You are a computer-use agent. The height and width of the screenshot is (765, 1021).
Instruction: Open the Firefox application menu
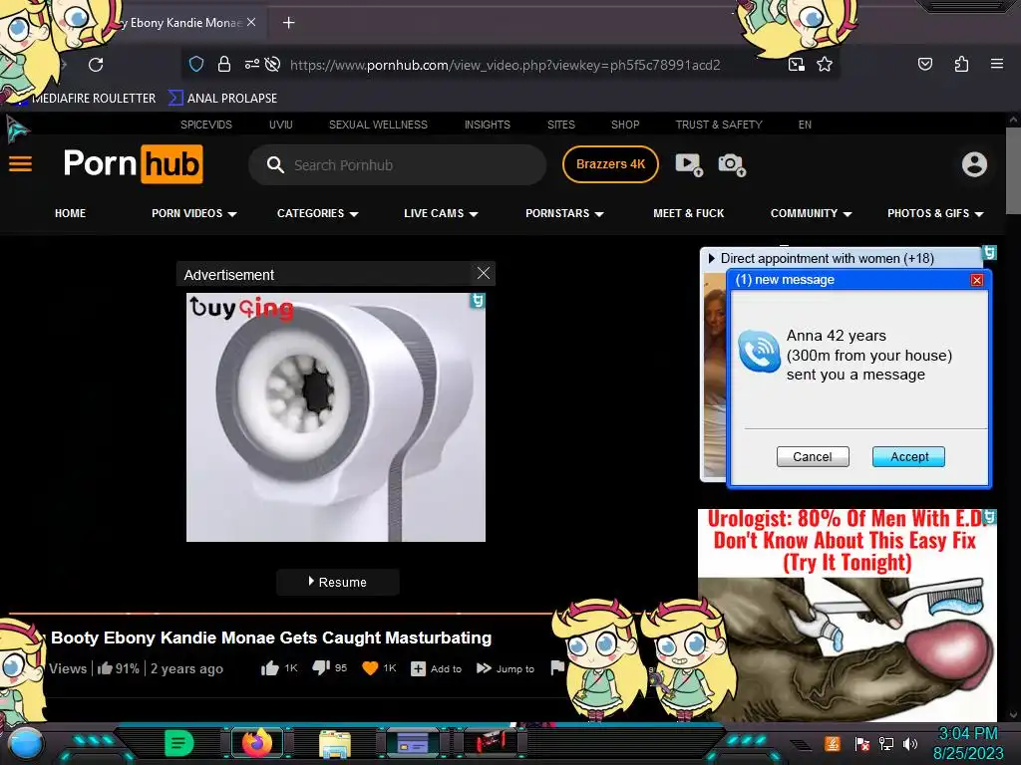997,64
